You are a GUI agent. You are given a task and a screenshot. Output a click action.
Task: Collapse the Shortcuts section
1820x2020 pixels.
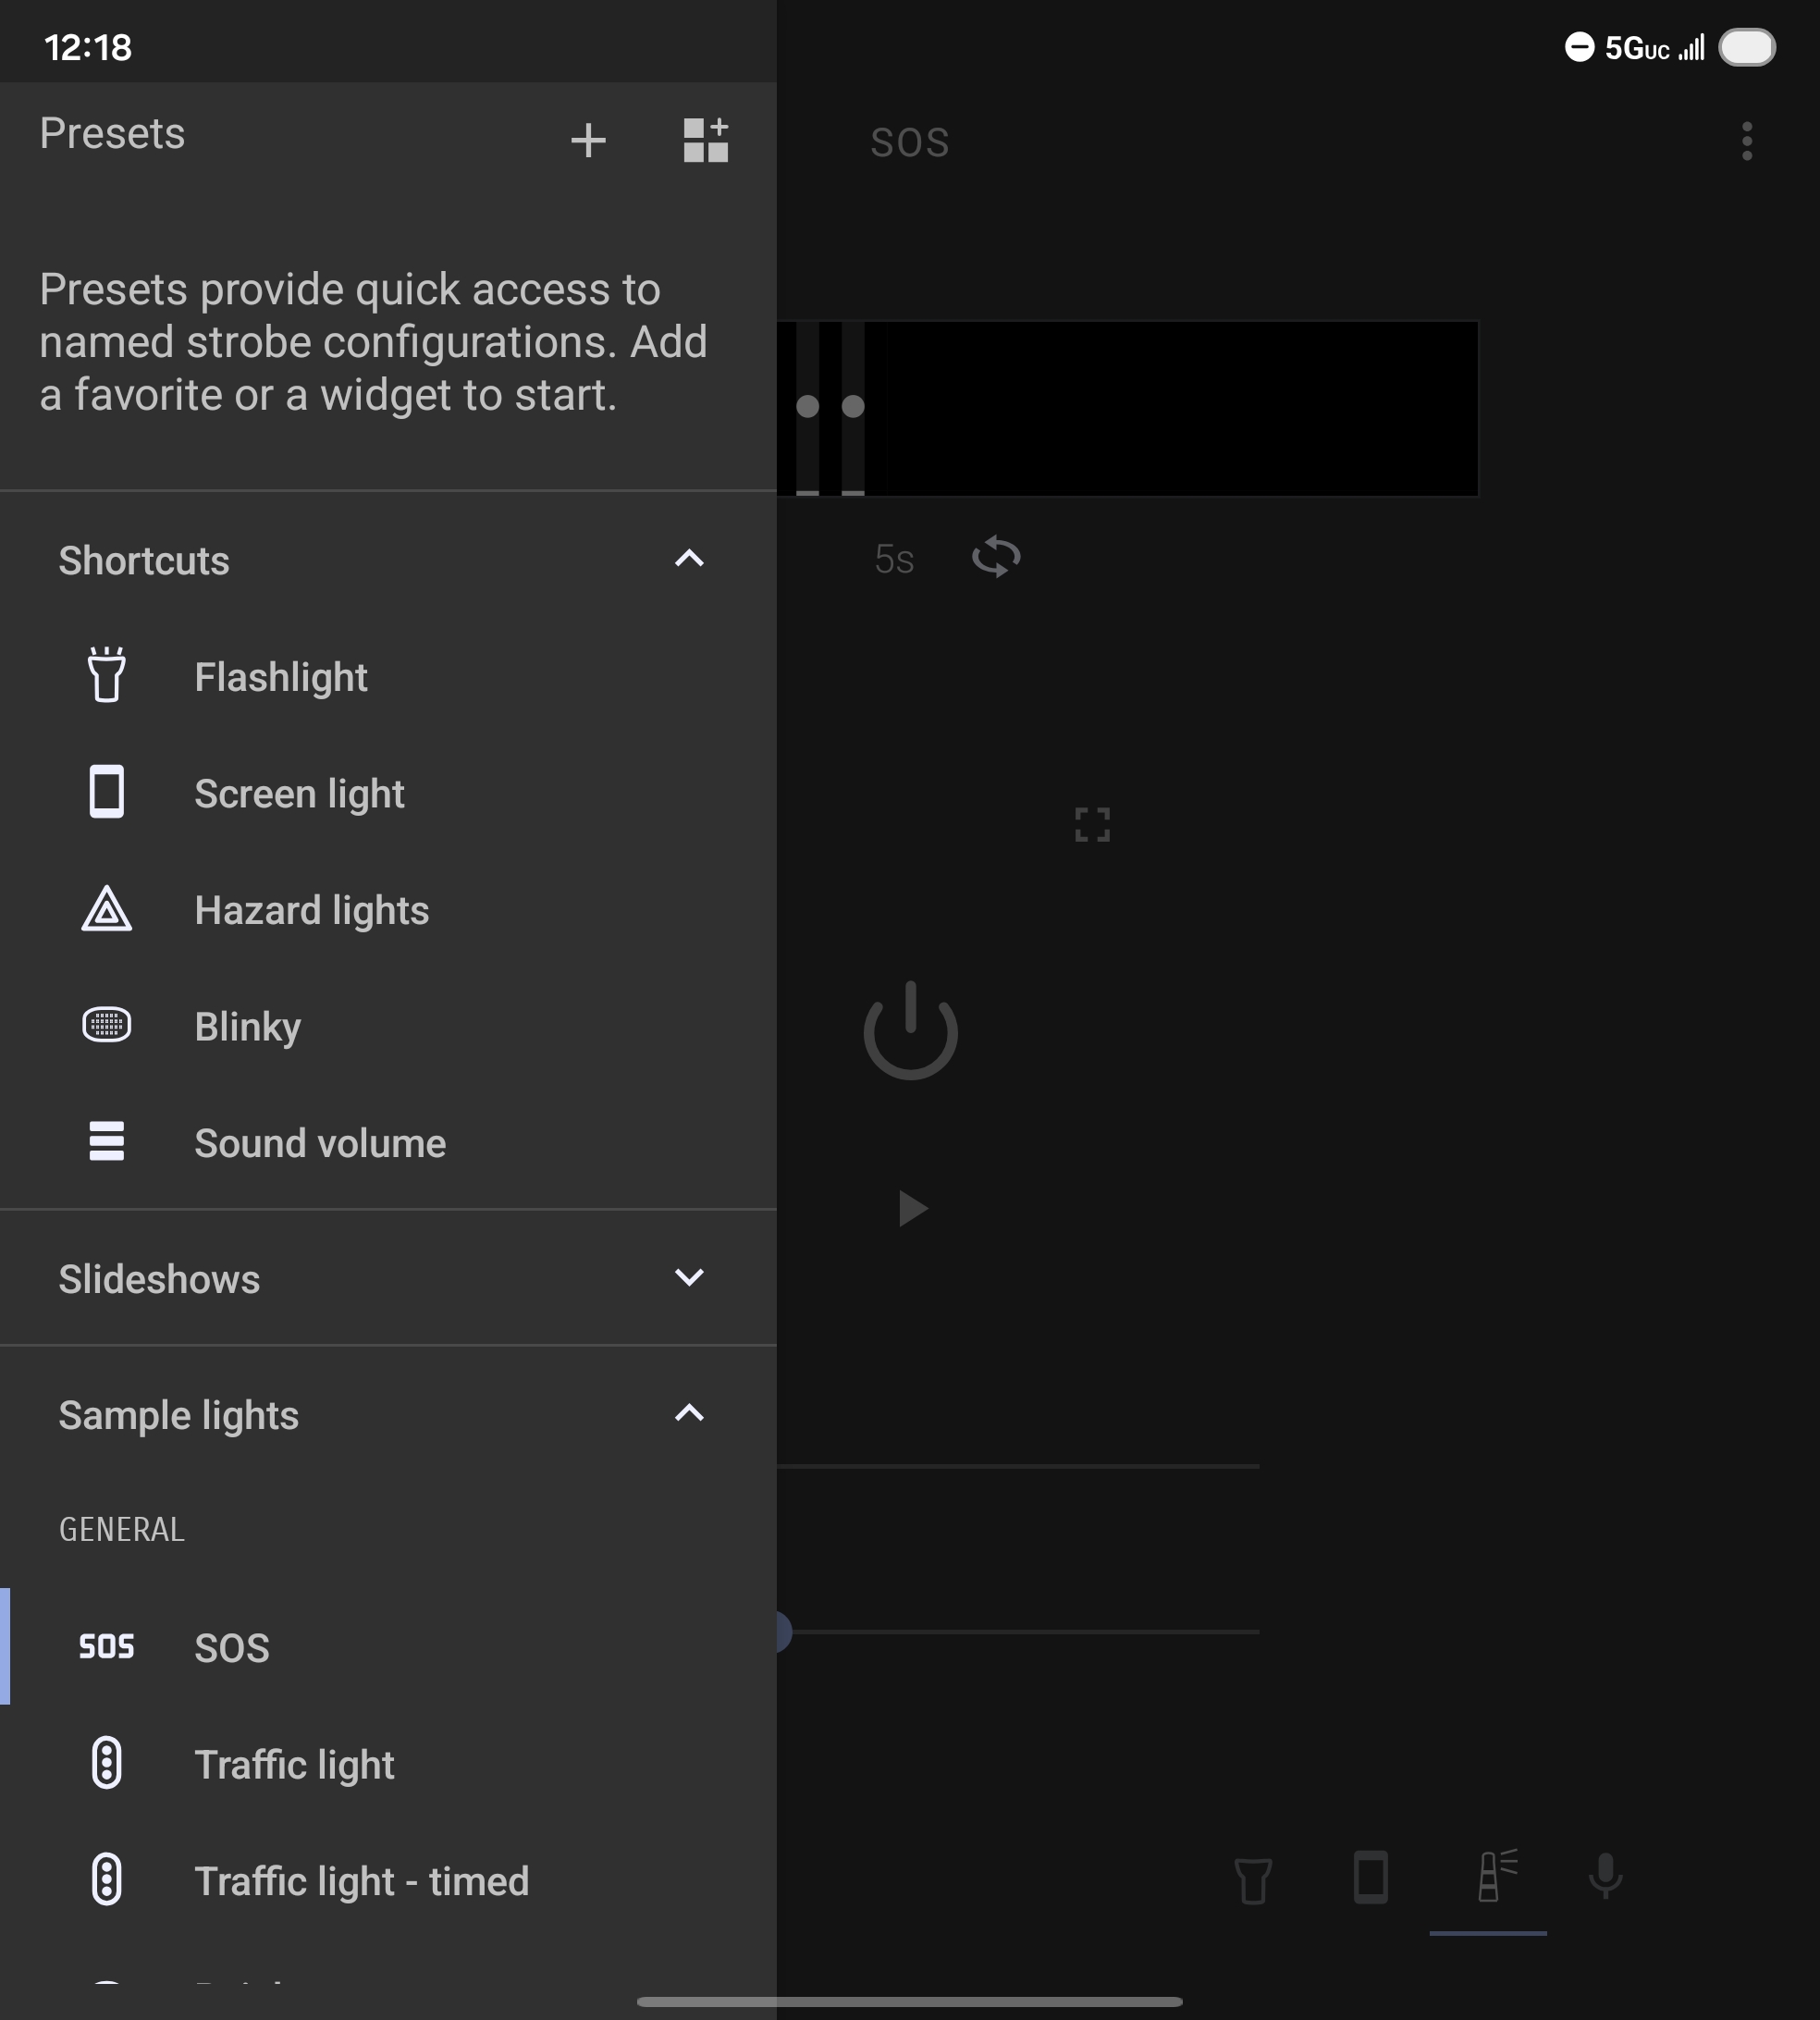click(x=689, y=559)
